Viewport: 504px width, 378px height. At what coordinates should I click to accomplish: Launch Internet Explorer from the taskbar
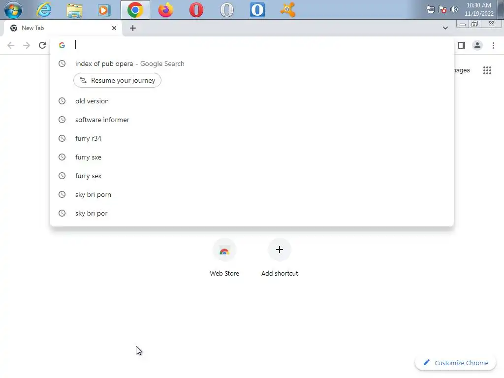click(44, 10)
